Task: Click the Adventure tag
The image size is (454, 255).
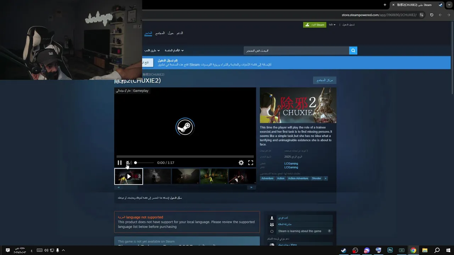Action: 267,178
